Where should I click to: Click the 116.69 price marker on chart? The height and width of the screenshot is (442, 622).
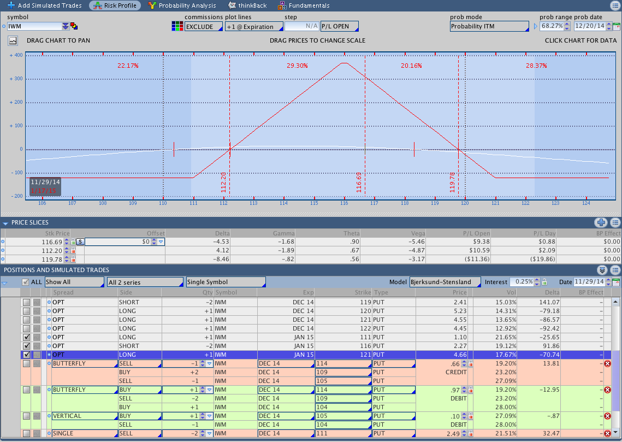click(x=359, y=182)
